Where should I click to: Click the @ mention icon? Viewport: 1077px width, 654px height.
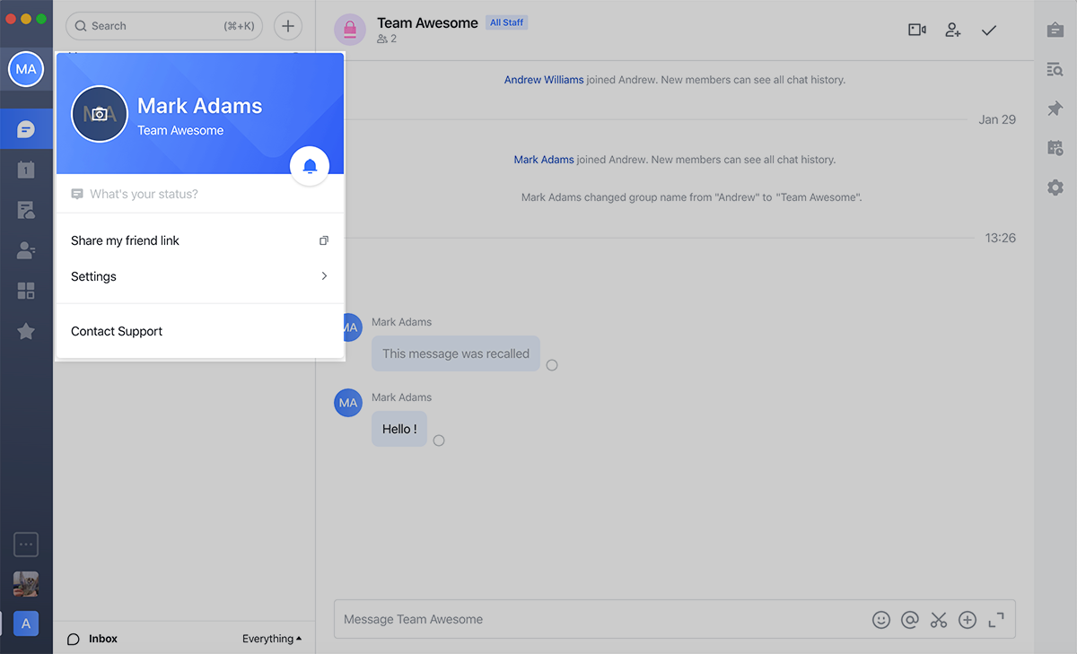(x=909, y=620)
